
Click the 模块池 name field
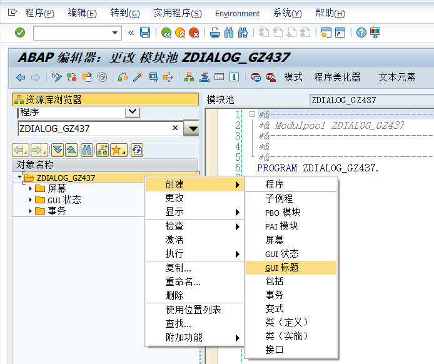371,100
